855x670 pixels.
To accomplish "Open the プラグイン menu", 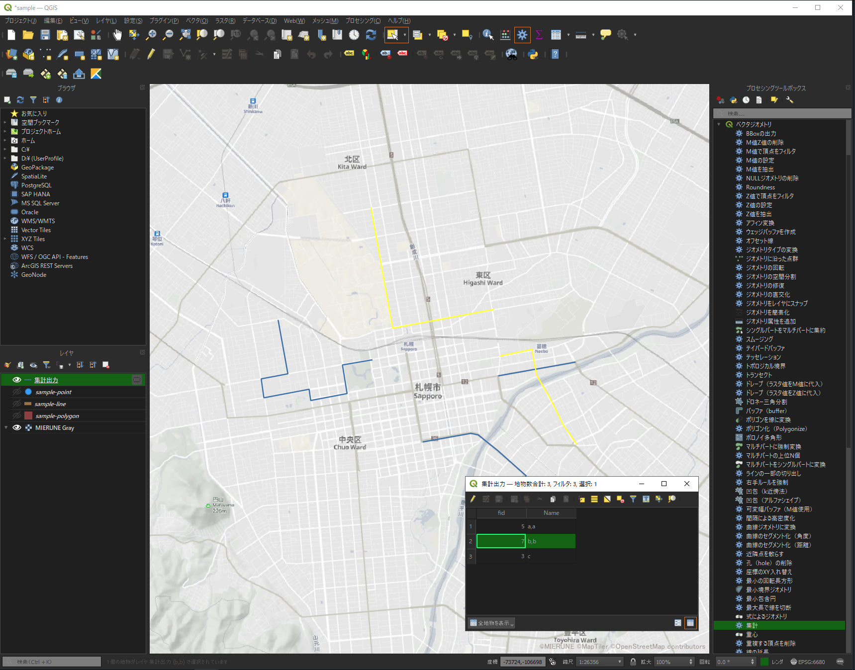I will 164,20.
